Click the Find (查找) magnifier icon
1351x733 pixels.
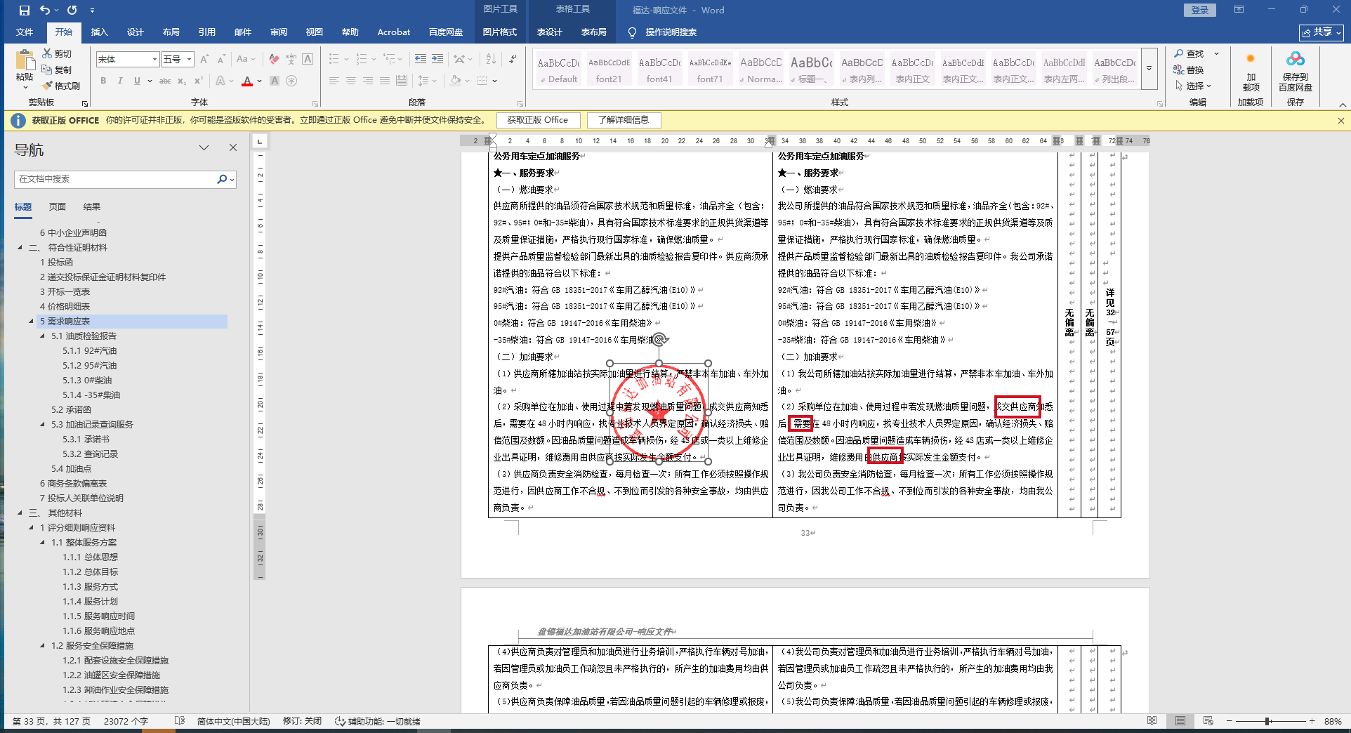pos(1179,53)
